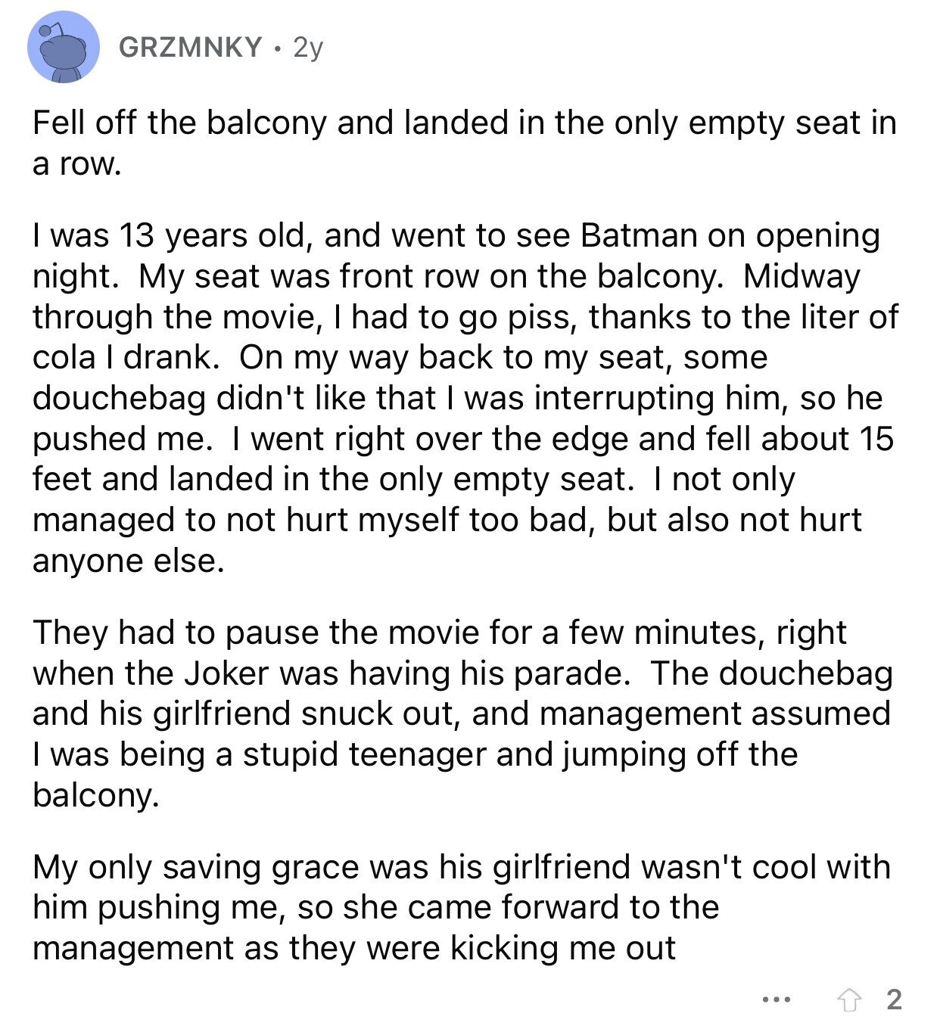Click the line mentioning a stupid teenager

coord(415,754)
